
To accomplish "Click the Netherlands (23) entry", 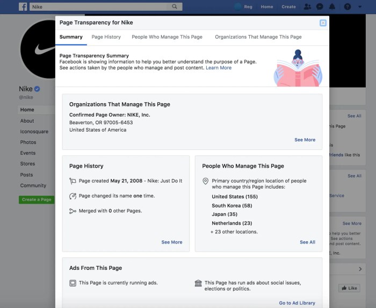I will click(232, 223).
